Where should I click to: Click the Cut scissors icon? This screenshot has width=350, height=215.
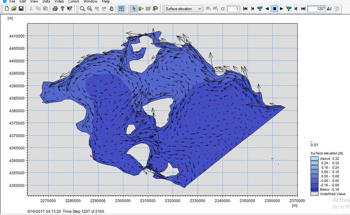(x=31, y=9)
